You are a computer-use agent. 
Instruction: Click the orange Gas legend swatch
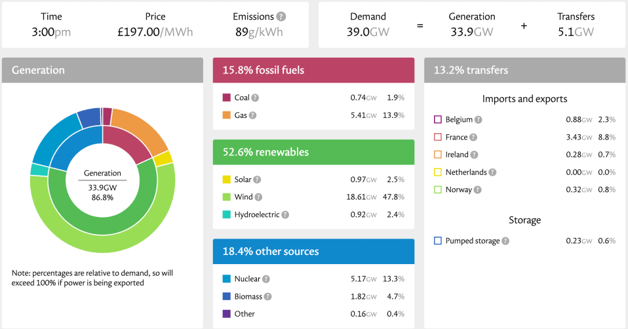click(x=227, y=115)
